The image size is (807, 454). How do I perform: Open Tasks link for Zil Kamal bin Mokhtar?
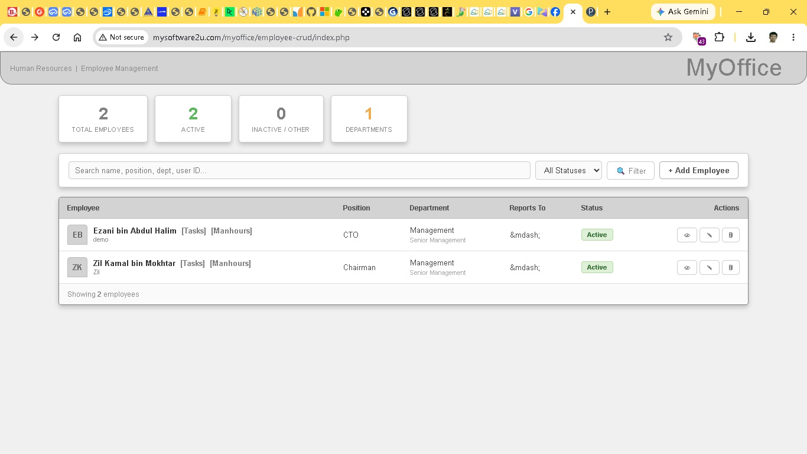point(193,263)
